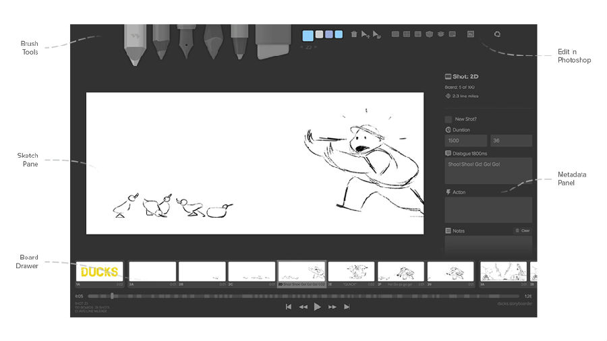Click the fast-forward next board button
The height and width of the screenshot is (341, 607).
coord(332,307)
